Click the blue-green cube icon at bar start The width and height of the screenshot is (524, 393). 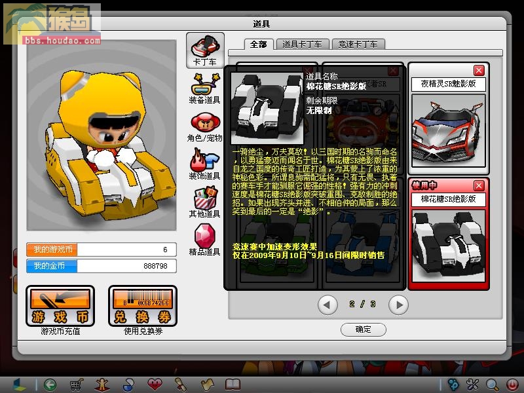pyautogui.click(x=19, y=385)
